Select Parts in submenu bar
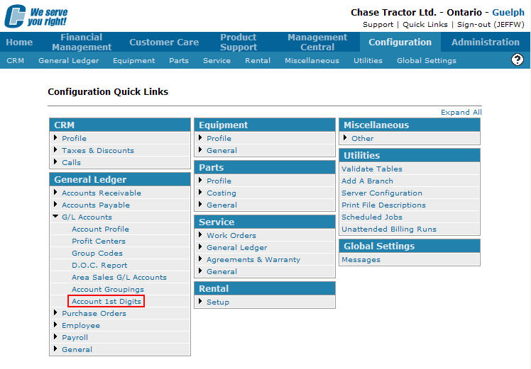Screen dimensions: 531x369 [x=179, y=60]
